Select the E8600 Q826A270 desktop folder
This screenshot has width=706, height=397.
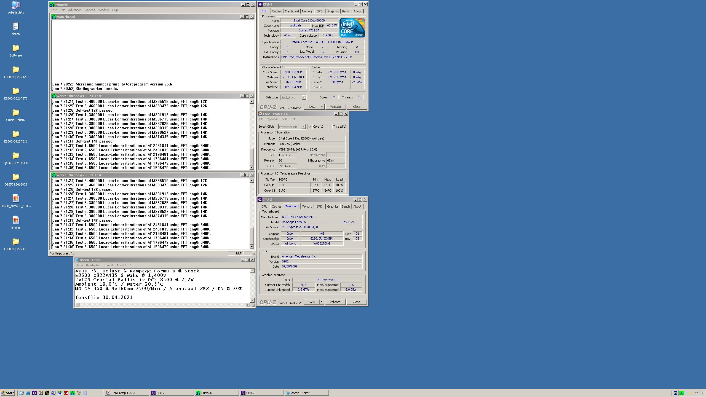coord(16,93)
